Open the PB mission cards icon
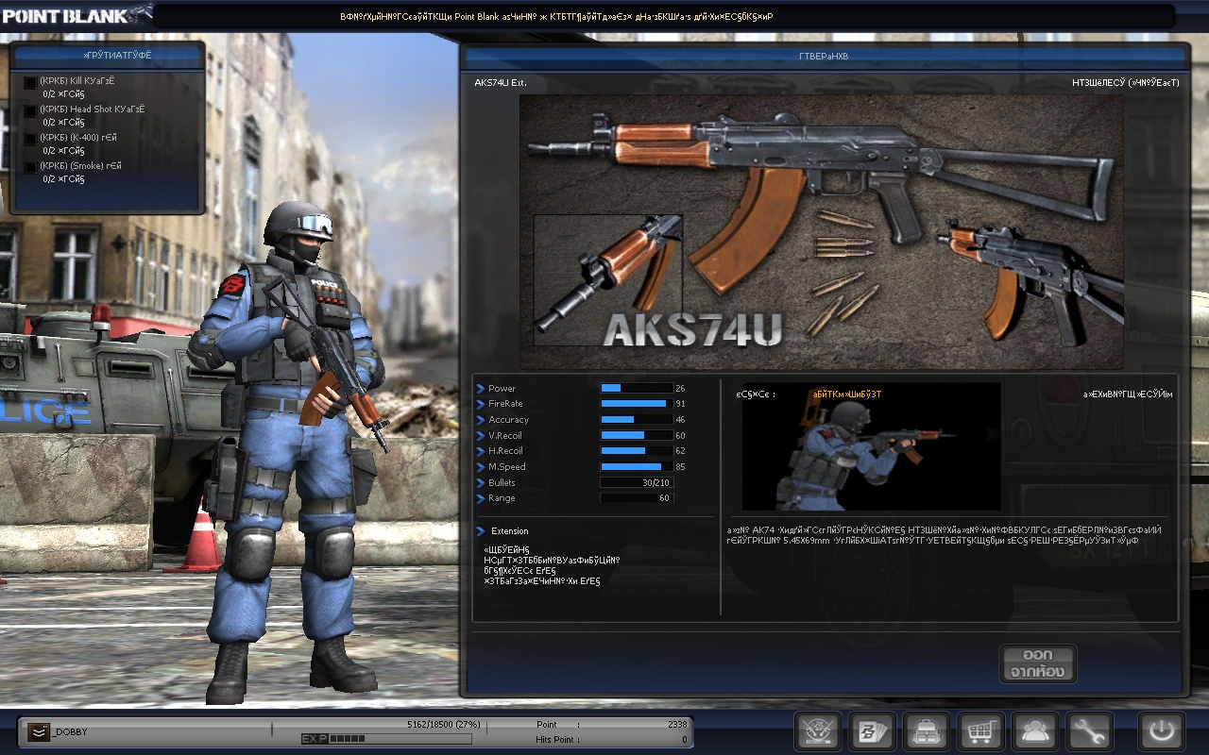1209x755 pixels. 872,731
